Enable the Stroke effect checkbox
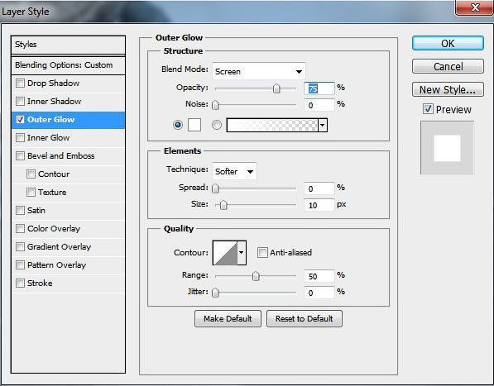This screenshot has width=494, height=386. click(20, 284)
